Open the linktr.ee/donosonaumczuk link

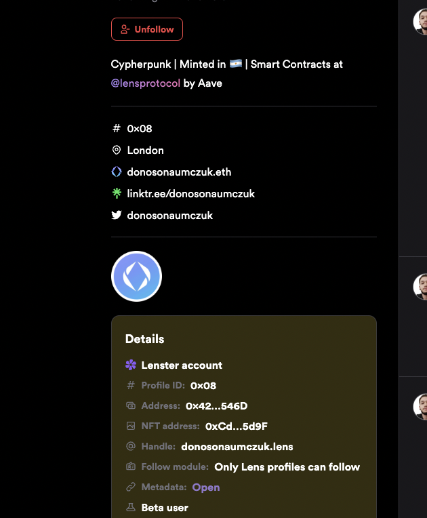tap(191, 194)
